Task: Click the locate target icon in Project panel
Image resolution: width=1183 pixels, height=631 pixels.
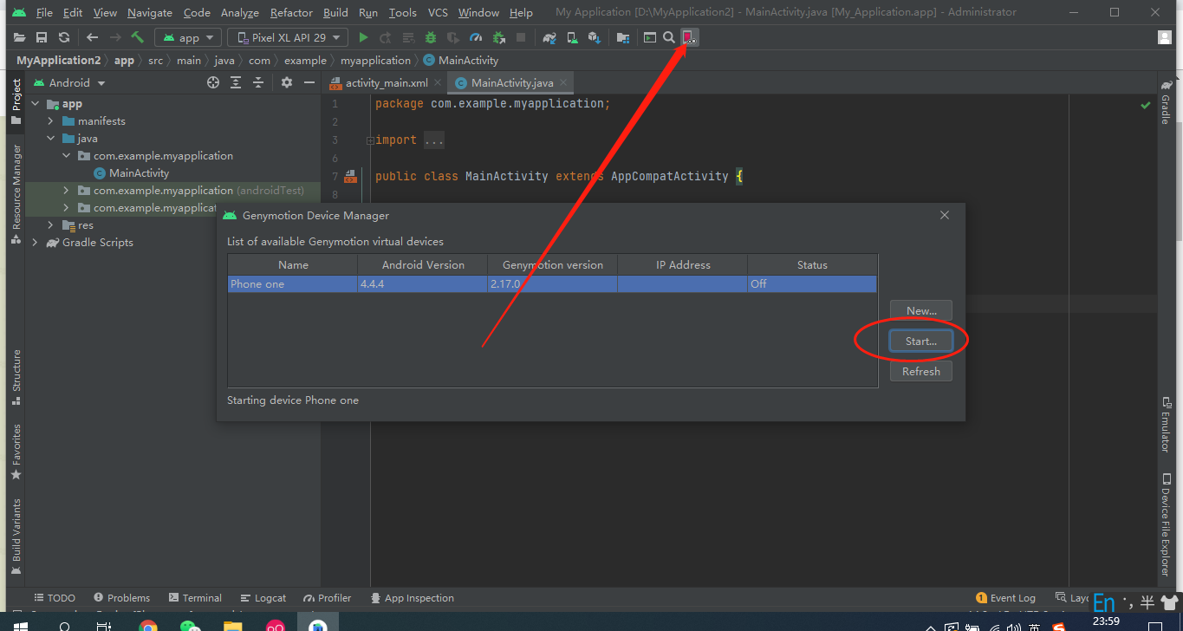Action: (x=213, y=82)
